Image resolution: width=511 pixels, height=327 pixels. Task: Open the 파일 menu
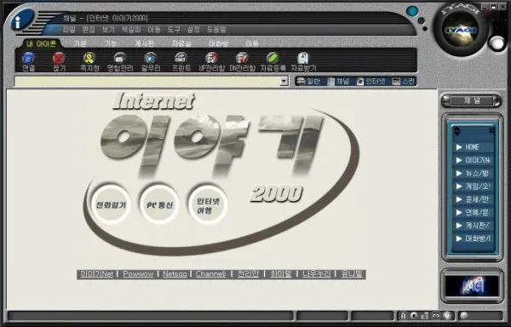pos(69,30)
